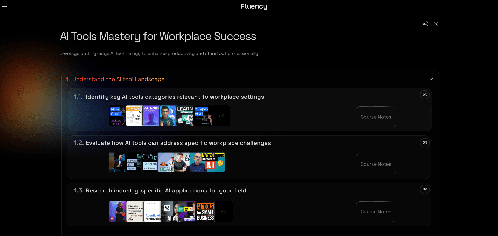
Task: Open the 'LEARN in 15 minutes' video thumbnail
Action: [185, 116]
